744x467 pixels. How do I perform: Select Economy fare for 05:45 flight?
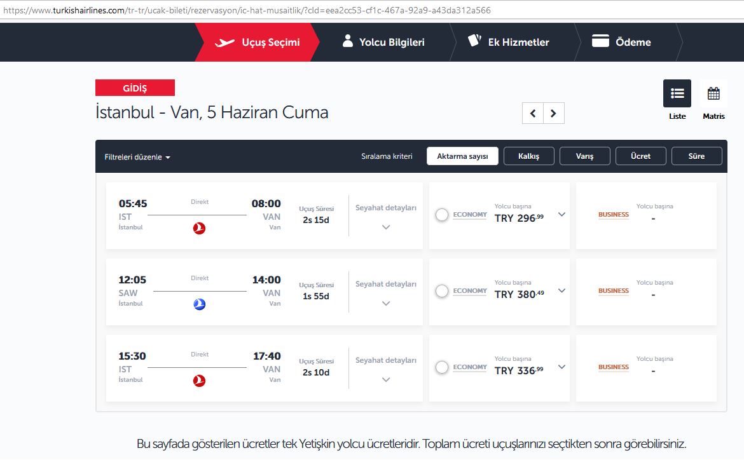pos(442,215)
